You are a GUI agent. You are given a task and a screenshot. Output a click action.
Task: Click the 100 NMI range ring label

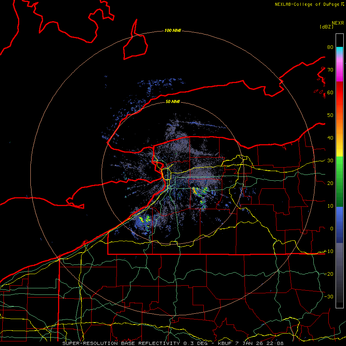click(173, 30)
